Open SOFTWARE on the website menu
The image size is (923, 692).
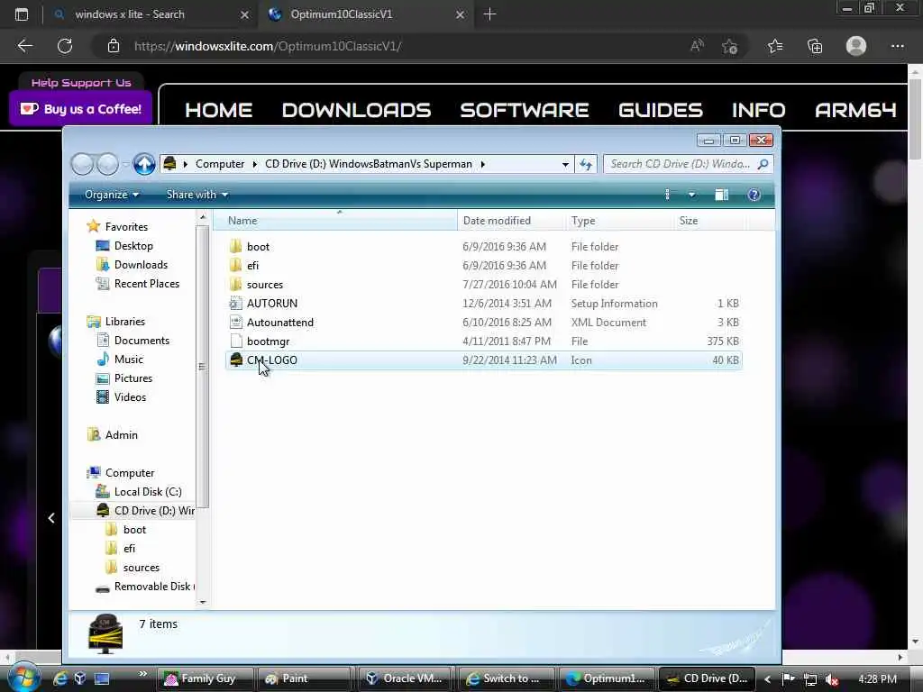click(525, 110)
